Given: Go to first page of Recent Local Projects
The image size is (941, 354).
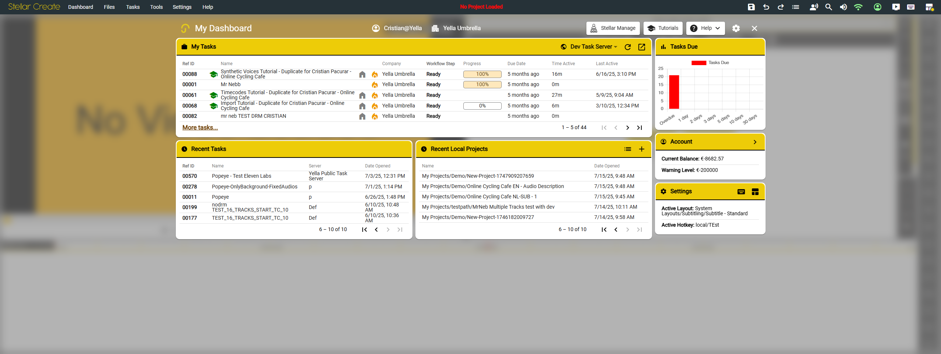Looking at the screenshot, I should 604,230.
